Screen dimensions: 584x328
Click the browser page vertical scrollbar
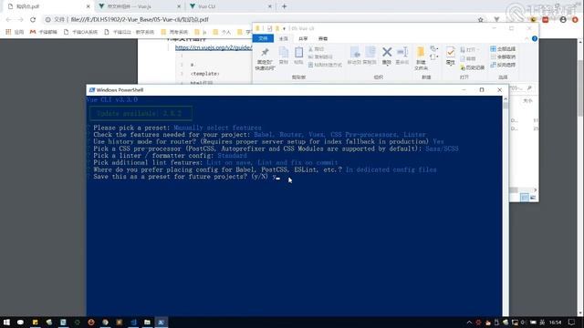[x=580, y=179]
